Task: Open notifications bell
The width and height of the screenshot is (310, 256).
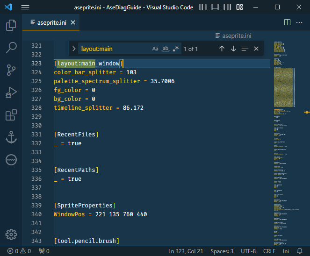Action: tap(300, 251)
